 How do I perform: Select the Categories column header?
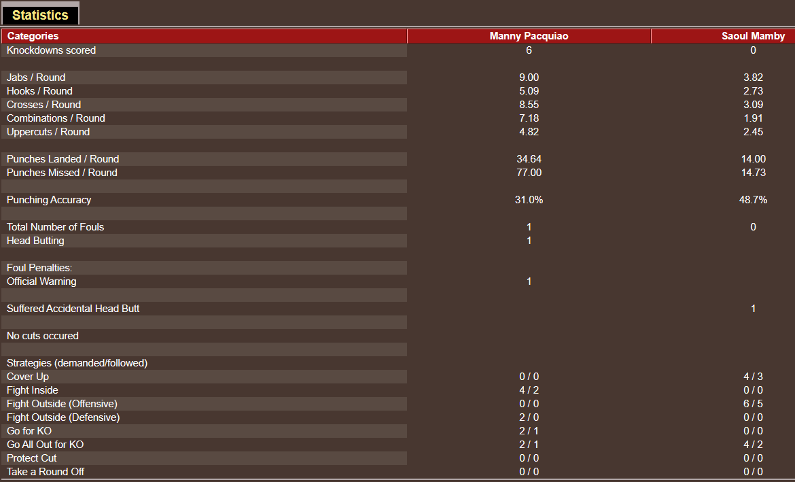(33, 36)
